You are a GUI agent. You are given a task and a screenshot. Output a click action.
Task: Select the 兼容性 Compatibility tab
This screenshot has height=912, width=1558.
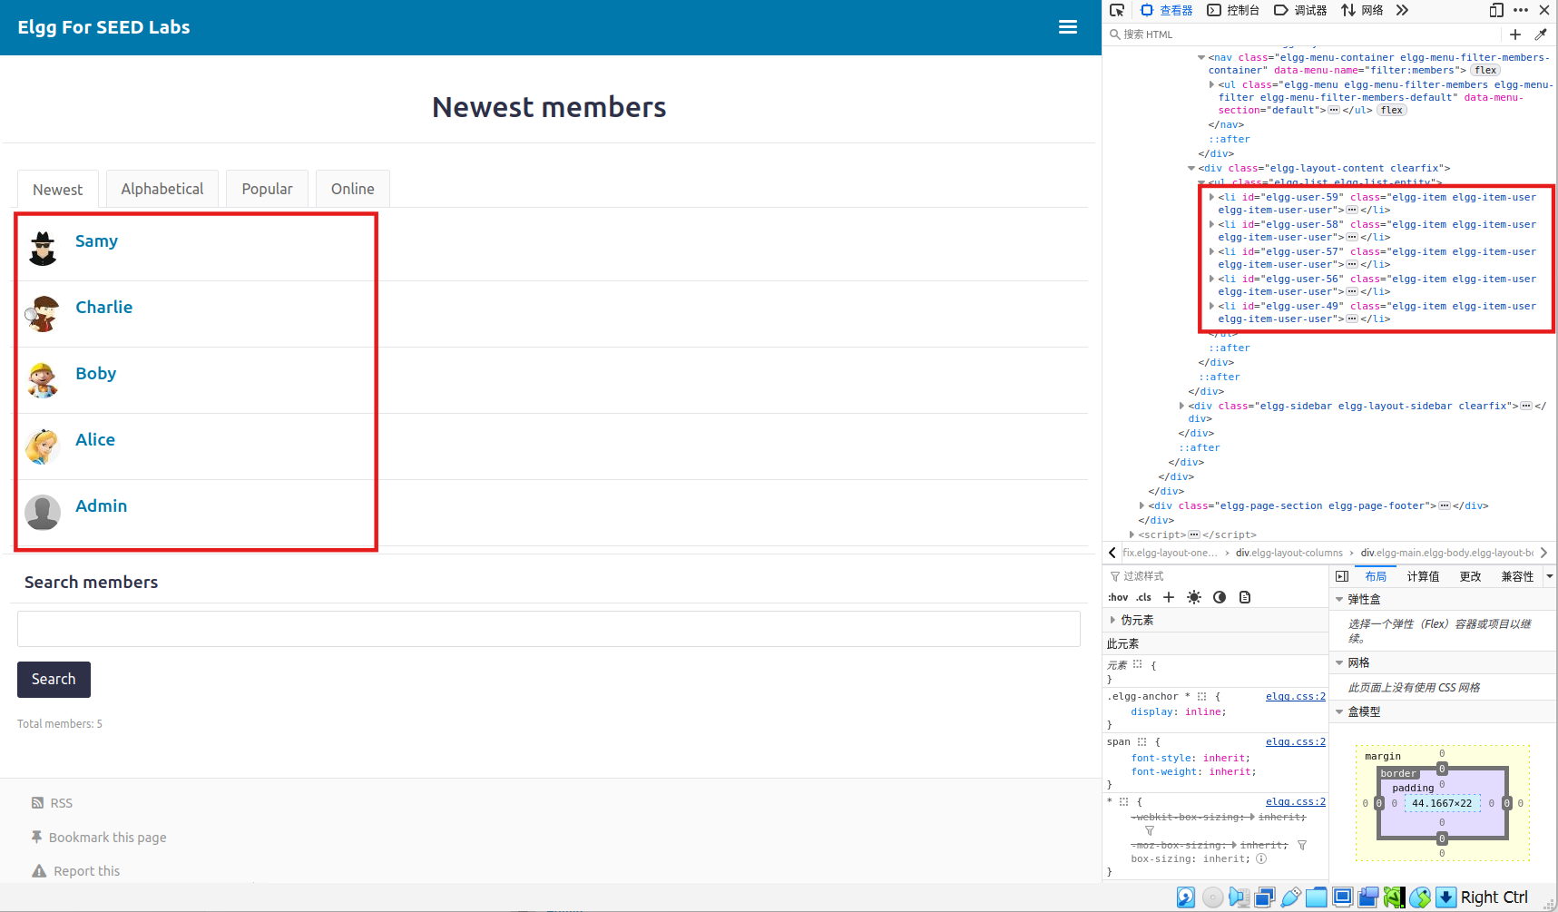(1517, 576)
